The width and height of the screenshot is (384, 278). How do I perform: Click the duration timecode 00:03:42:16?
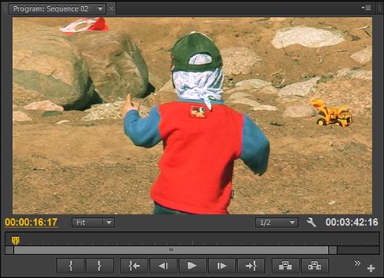tap(352, 222)
